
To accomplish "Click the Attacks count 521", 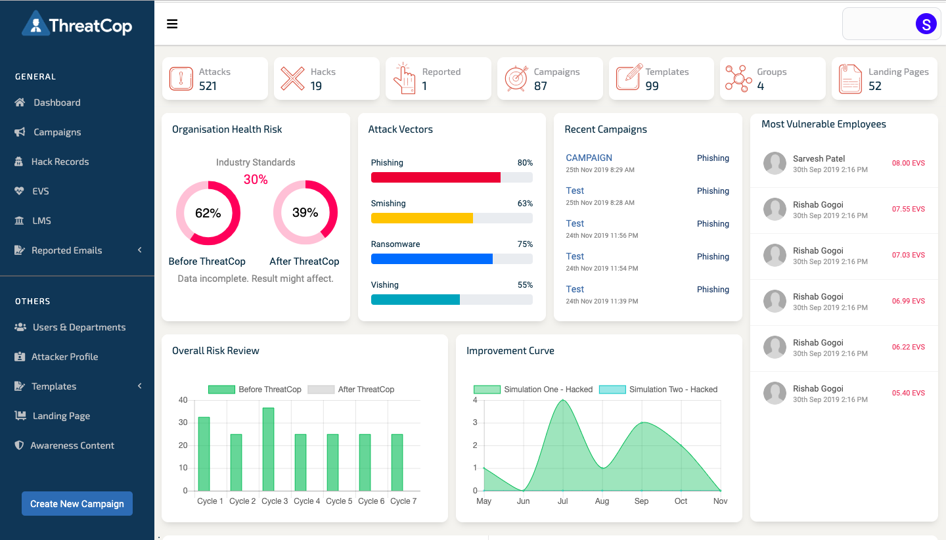I will [x=208, y=86].
